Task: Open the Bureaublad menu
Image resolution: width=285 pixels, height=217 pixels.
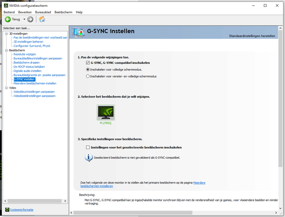Action: pyautogui.click(x=43, y=12)
